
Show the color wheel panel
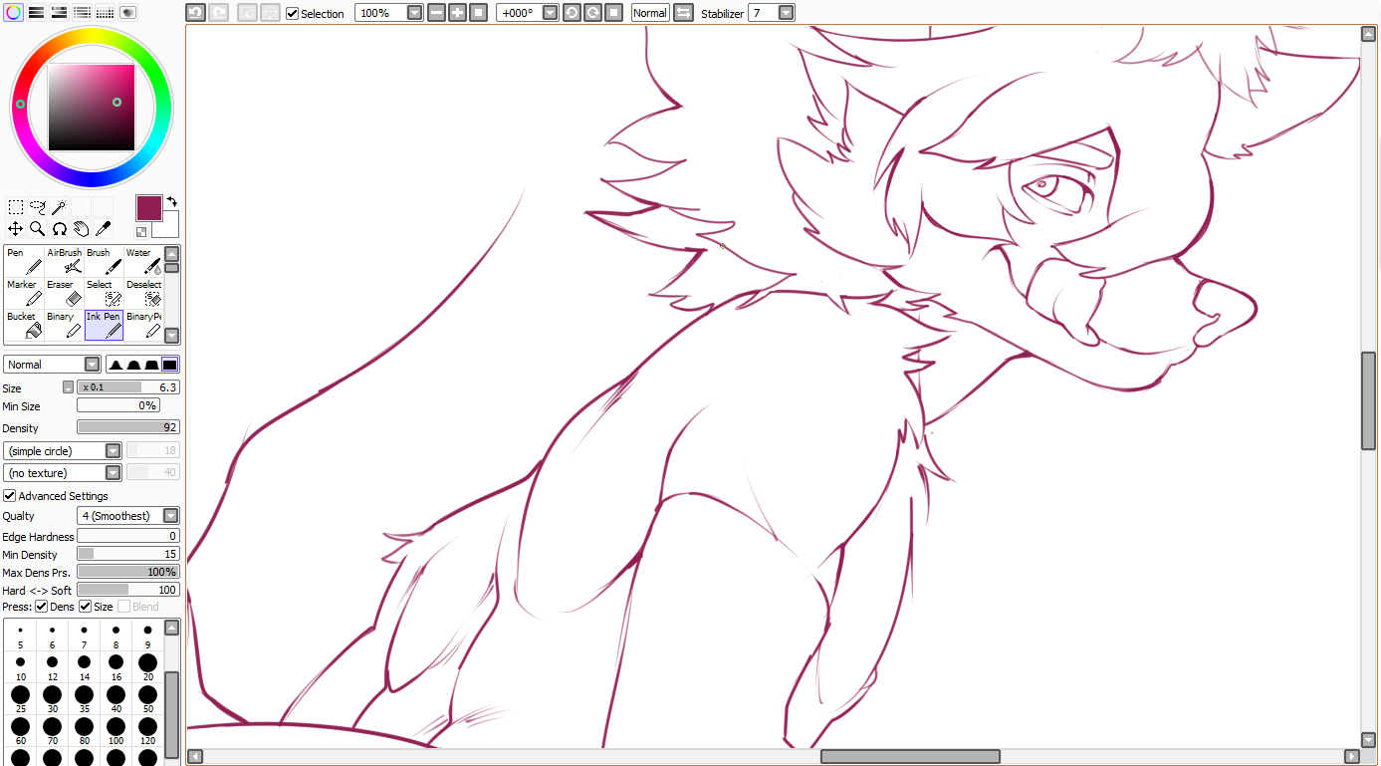[x=13, y=13]
